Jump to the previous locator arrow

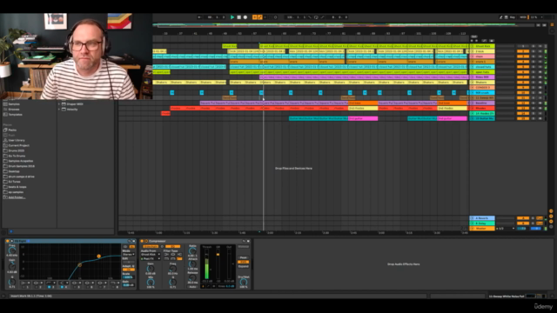point(473,41)
